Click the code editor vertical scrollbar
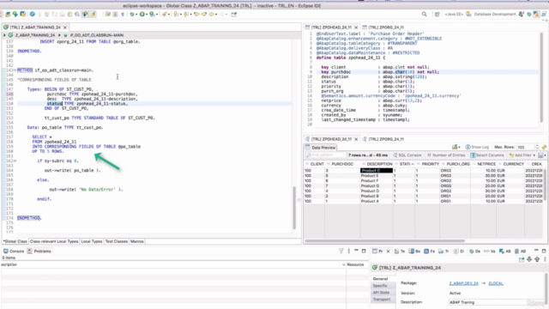Image resolution: width=549 pixels, height=309 pixels. pyautogui.click(x=295, y=208)
